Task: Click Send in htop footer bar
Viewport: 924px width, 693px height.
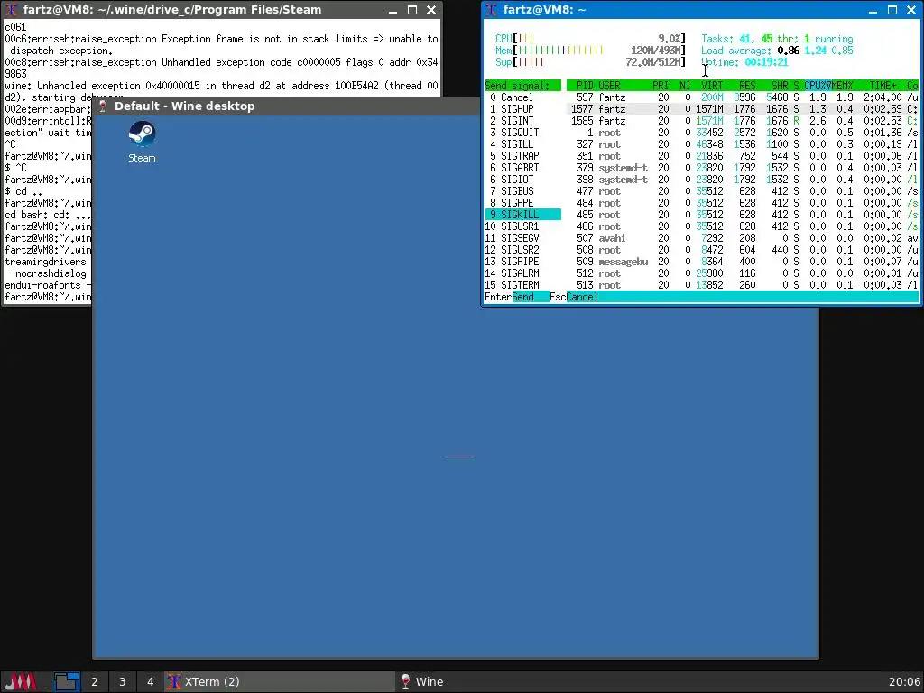Action: (523, 297)
